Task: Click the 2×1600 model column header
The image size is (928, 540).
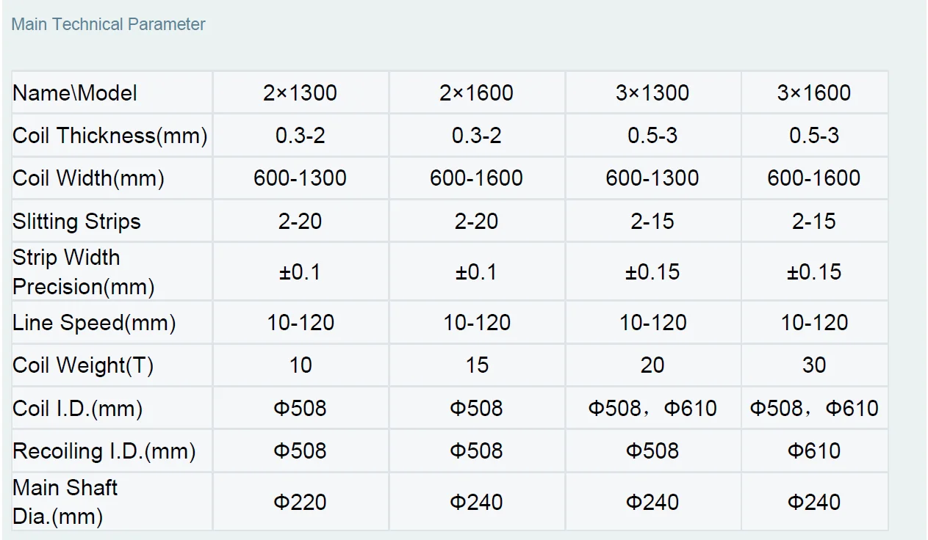Action: click(x=476, y=93)
